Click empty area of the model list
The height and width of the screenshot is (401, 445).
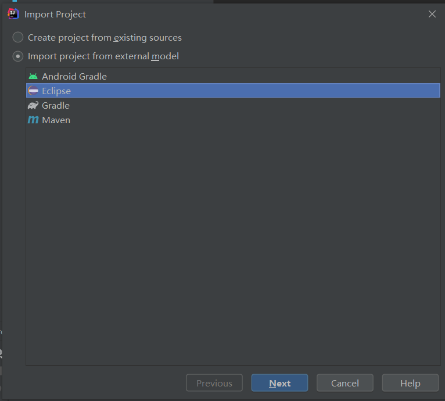(233, 244)
